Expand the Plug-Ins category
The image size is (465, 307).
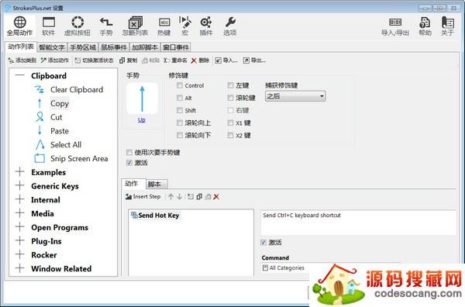click(x=20, y=241)
